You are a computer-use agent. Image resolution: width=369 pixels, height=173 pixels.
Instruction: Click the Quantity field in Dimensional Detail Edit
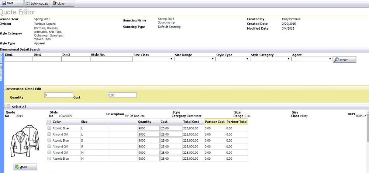pos(59,95)
